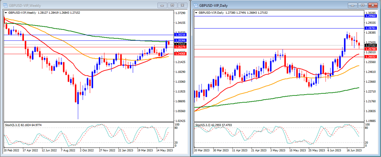Click 1.22710 on the Daily price scale
The image size is (381, 157).
(371, 91)
